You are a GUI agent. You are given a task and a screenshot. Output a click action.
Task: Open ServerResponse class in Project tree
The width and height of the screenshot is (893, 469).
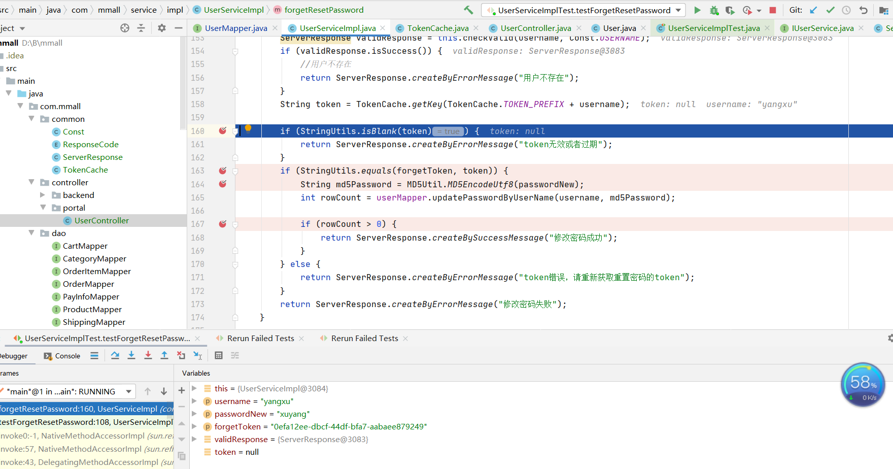[92, 157]
